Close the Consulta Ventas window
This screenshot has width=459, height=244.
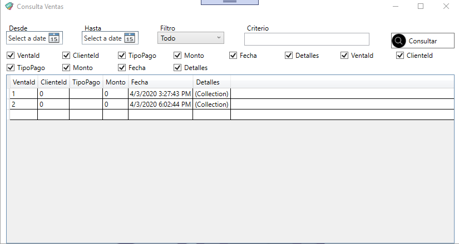pos(446,6)
